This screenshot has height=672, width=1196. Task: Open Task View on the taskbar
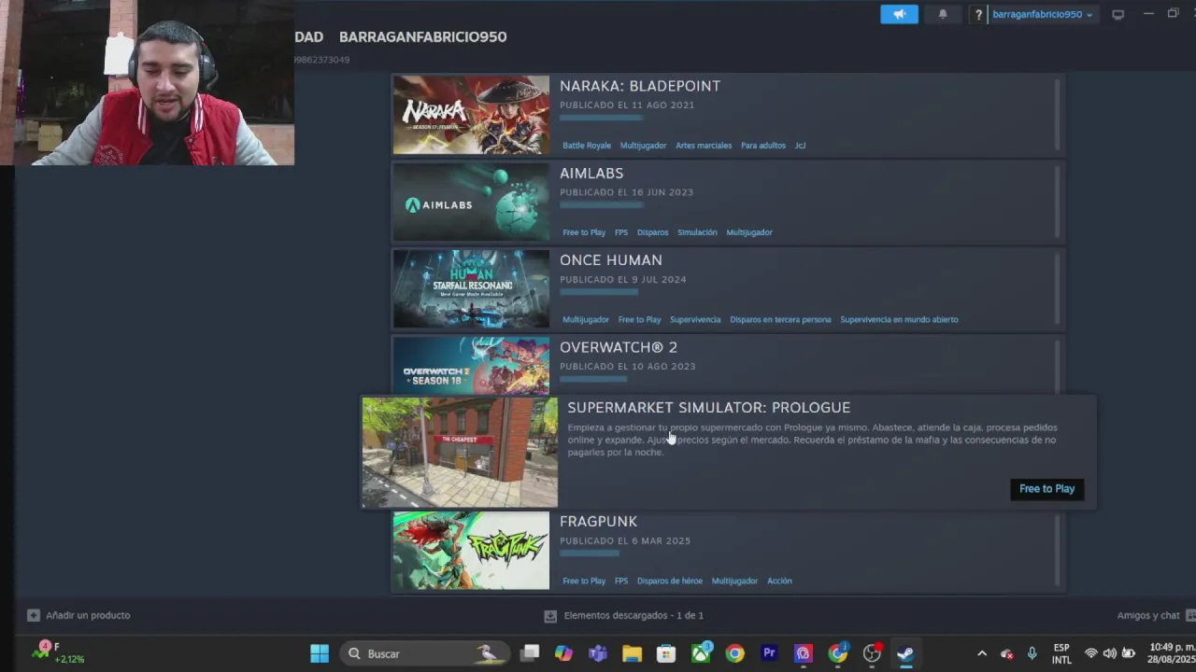click(x=530, y=653)
